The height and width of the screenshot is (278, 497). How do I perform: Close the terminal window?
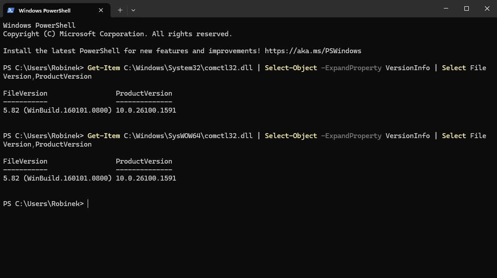(x=487, y=8)
